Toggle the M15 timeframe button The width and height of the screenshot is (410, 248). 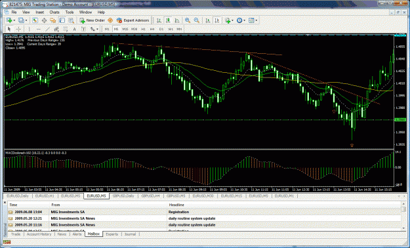tap(125, 29)
